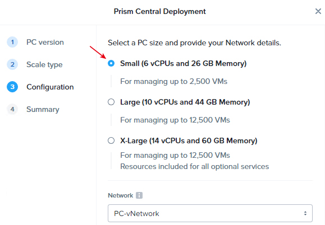Click the Network field label
The height and width of the screenshot is (225, 325).
click(x=121, y=195)
